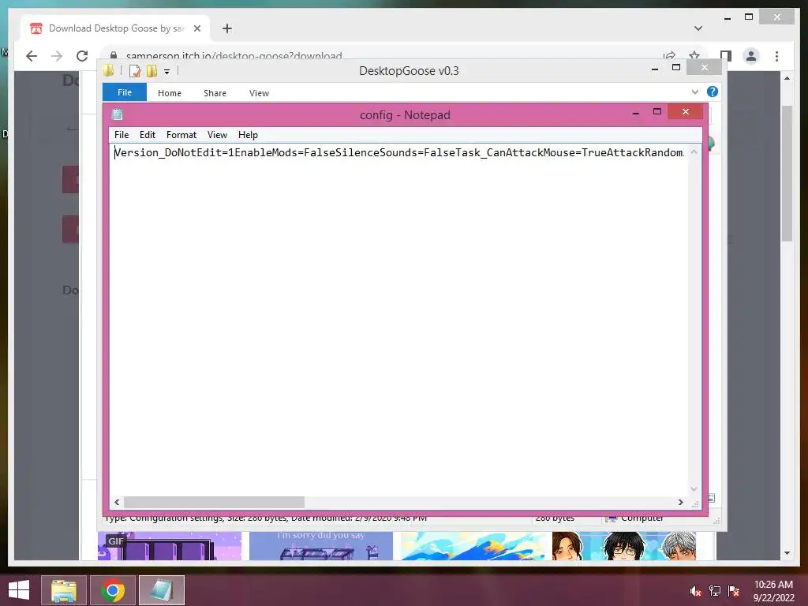This screenshot has width=808, height=606.
Task: Click Notepad vertical scroll up arrow
Action: click(x=694, y=152)
